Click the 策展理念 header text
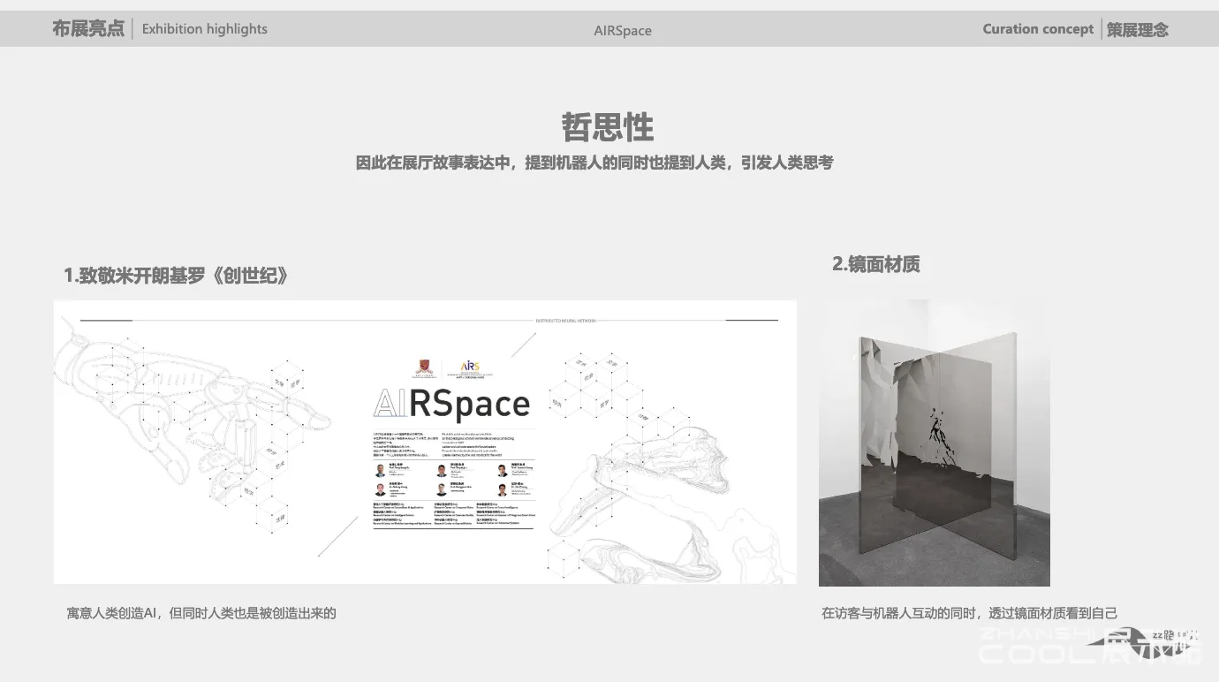1219x682 pixels. point(1138,29)
